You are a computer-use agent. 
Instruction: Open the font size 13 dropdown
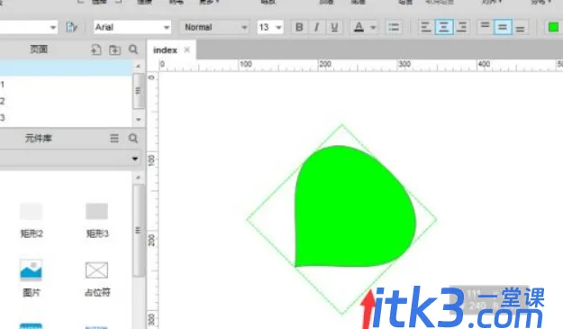point(270,27)
